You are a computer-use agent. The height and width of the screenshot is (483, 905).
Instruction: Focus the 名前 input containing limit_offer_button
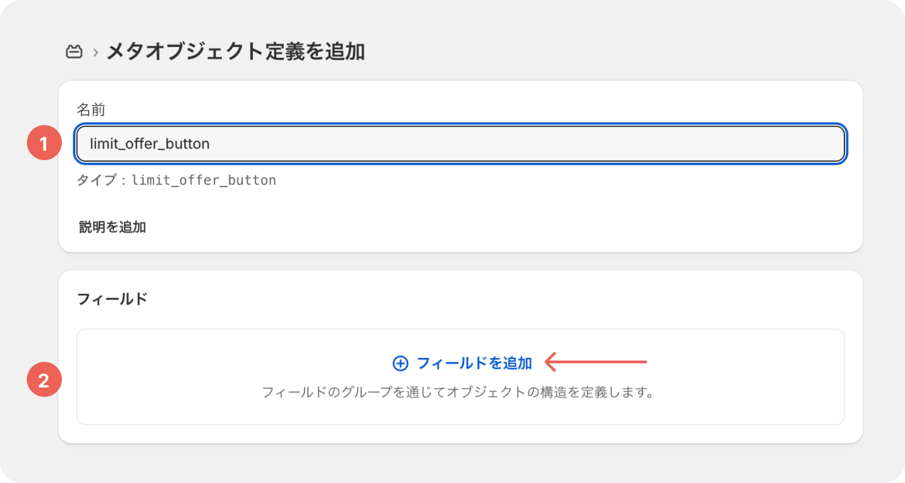click(460, 143)
